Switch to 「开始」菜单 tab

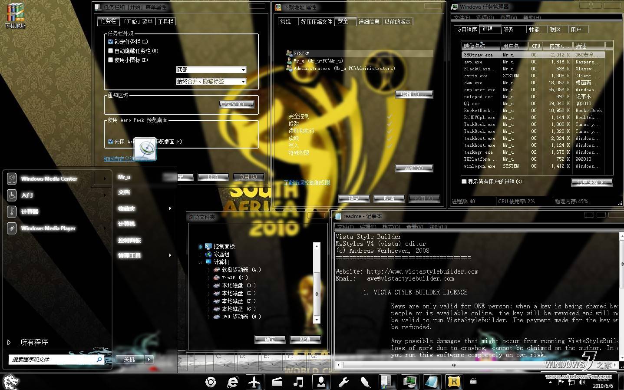137,22
